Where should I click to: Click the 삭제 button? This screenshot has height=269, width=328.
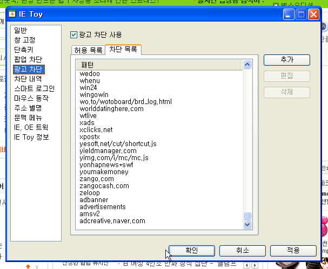point(287,92)
